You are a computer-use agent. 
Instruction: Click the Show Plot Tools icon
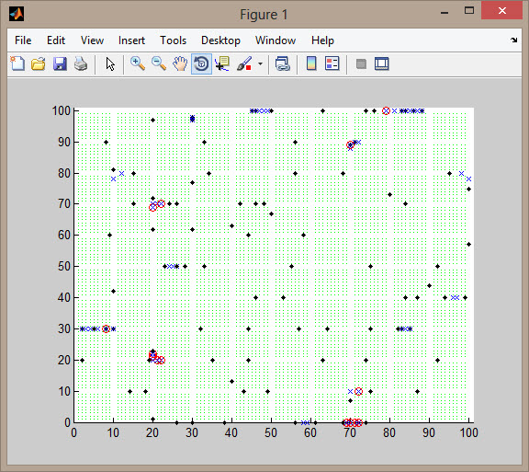pos(381,63)
